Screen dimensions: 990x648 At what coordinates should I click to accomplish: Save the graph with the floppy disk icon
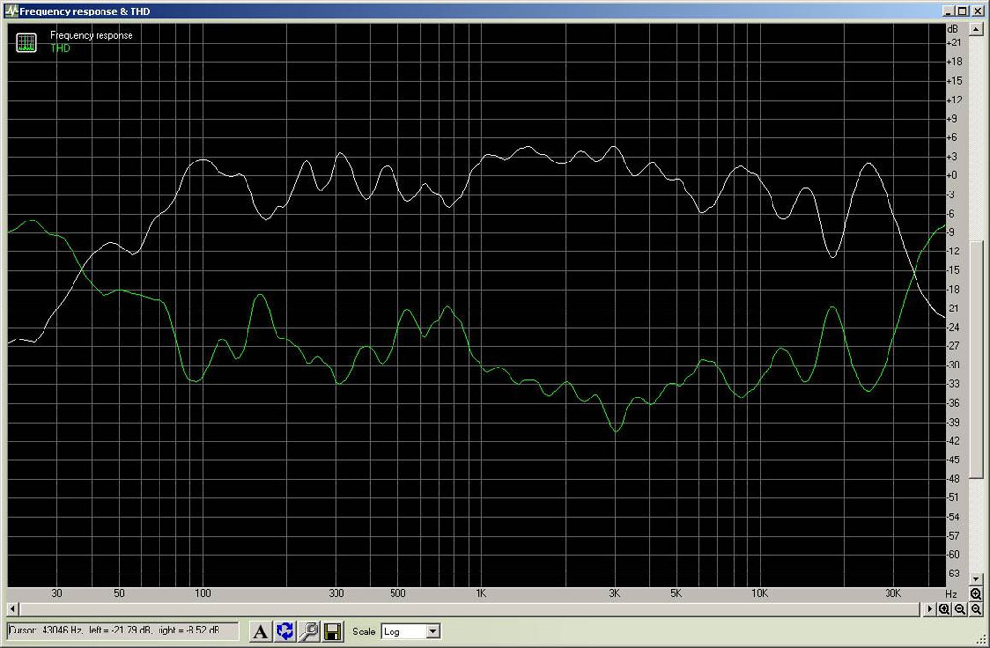click(x=332, y=632)
